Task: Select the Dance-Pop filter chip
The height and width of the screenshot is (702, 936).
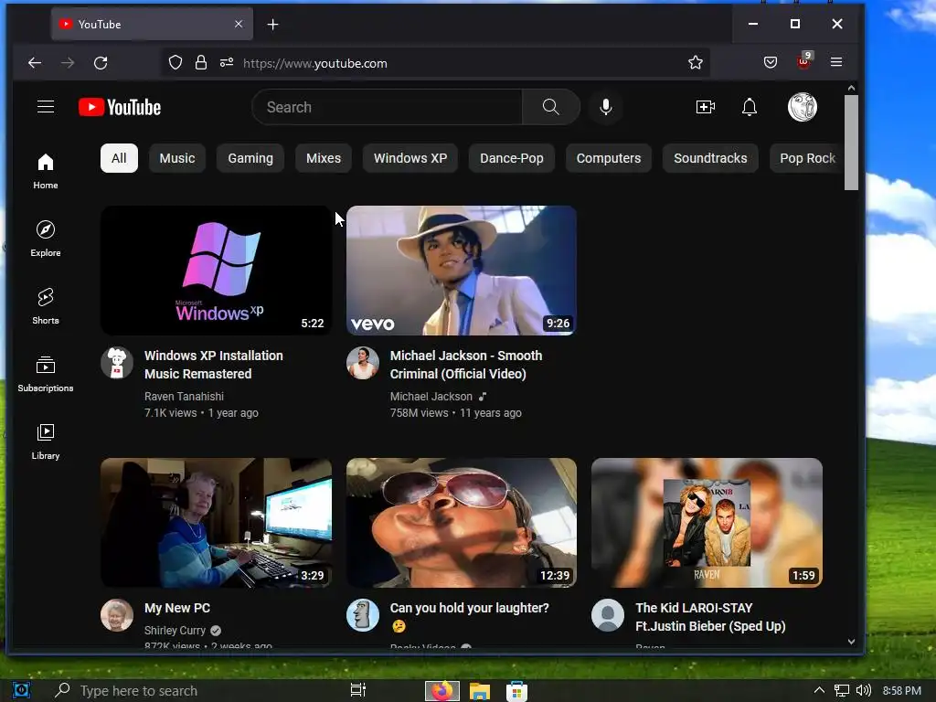Action: tap(512, 158)
